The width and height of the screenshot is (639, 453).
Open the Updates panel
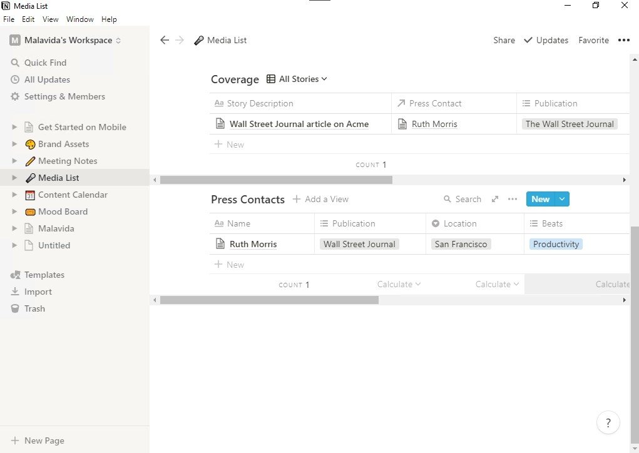546,40
